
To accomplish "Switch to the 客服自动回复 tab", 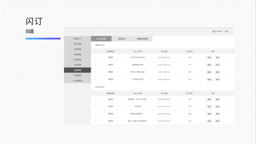I will click(142, 39).
